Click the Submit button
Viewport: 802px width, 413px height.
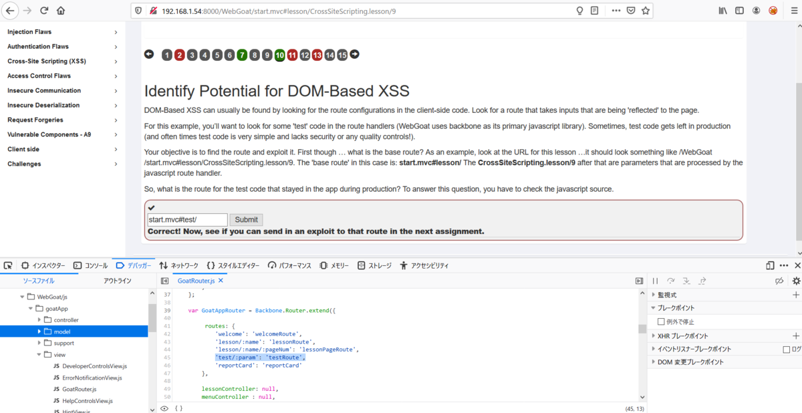coord(247,219)
